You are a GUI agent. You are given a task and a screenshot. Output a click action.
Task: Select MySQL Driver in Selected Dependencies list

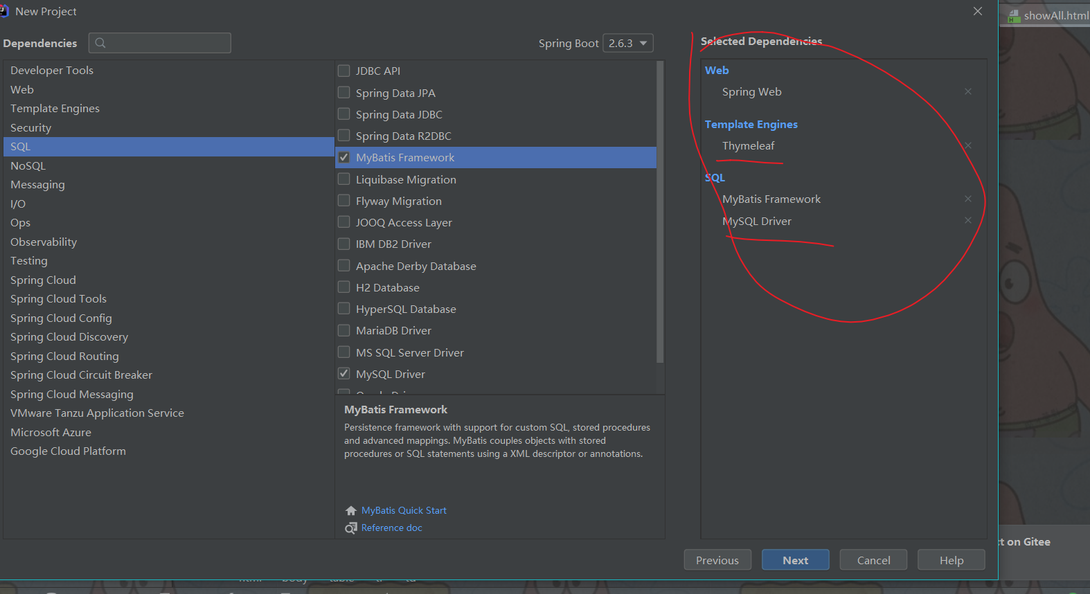pos(757,222)
